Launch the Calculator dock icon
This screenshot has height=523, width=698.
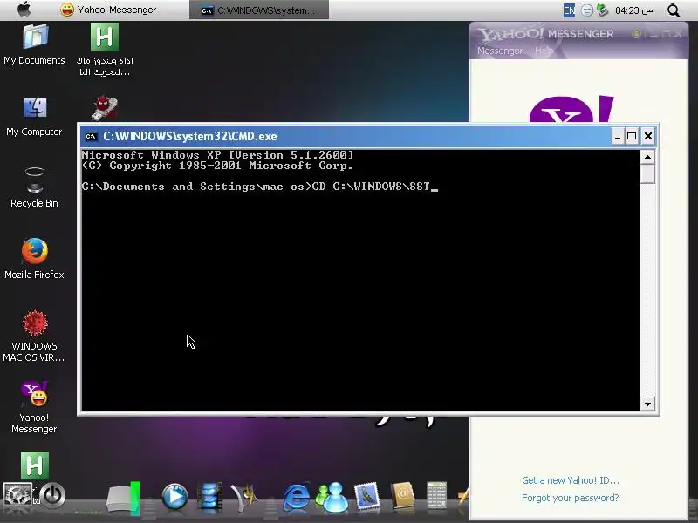[436, 494]
